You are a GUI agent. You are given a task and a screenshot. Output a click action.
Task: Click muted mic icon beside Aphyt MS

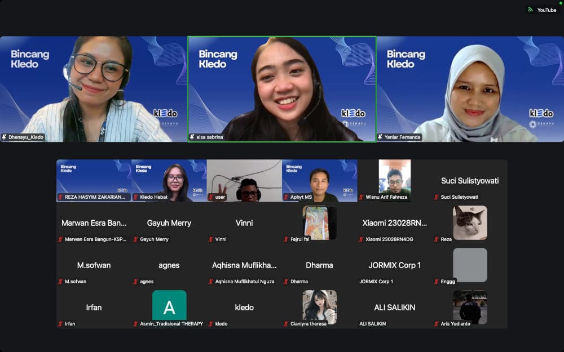coord(286,197)
